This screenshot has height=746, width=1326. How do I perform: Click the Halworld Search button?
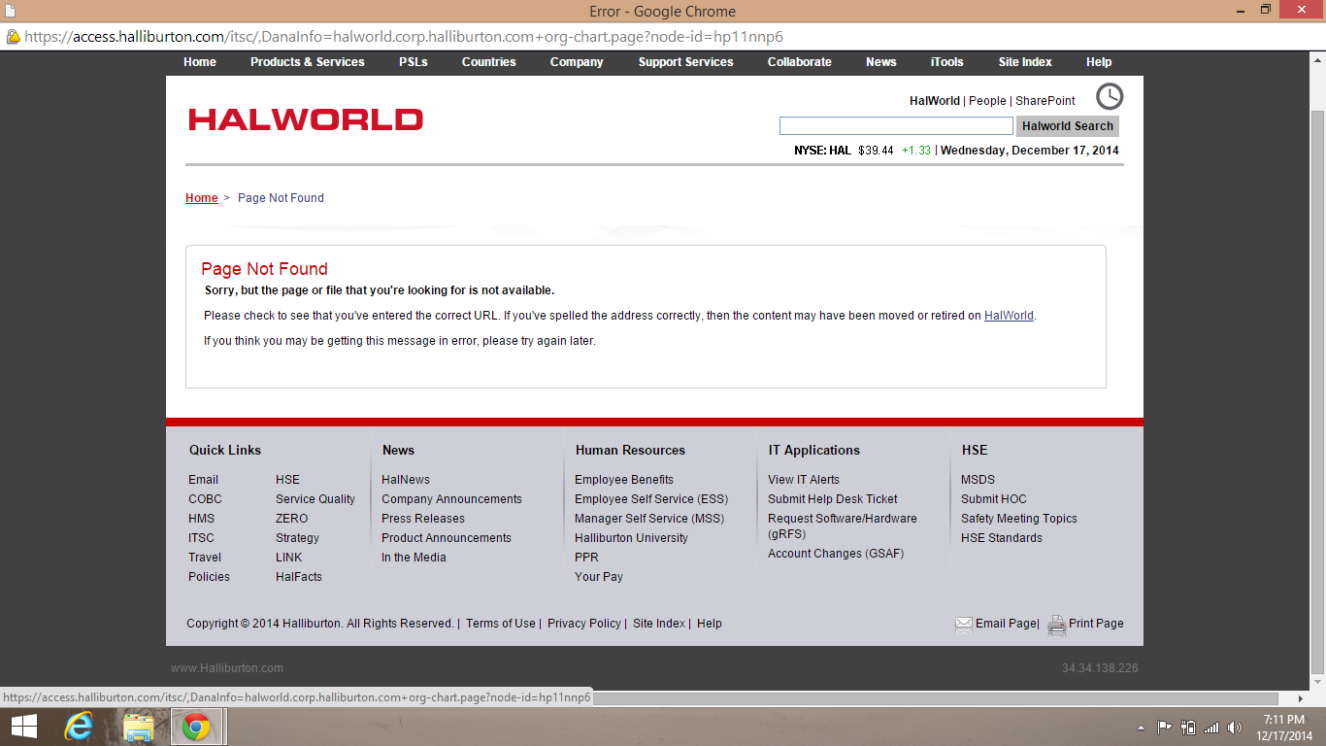click(x=1068, y=126)
